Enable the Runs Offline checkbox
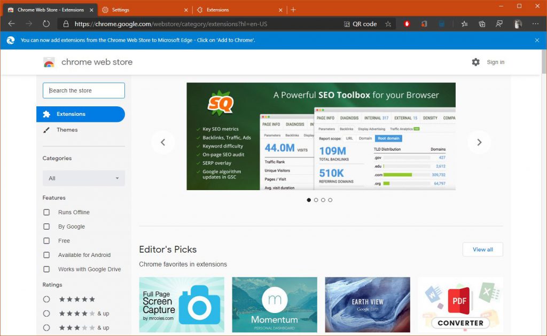This screenshot has width=547, height=336. coord(46,212)
